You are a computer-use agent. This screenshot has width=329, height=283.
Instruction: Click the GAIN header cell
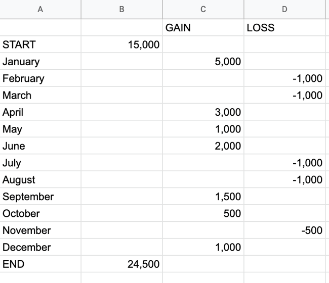point(202,28)
